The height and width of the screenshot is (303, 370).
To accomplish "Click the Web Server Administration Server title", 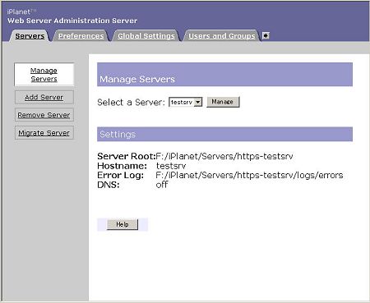I will (x=72, y=21).
